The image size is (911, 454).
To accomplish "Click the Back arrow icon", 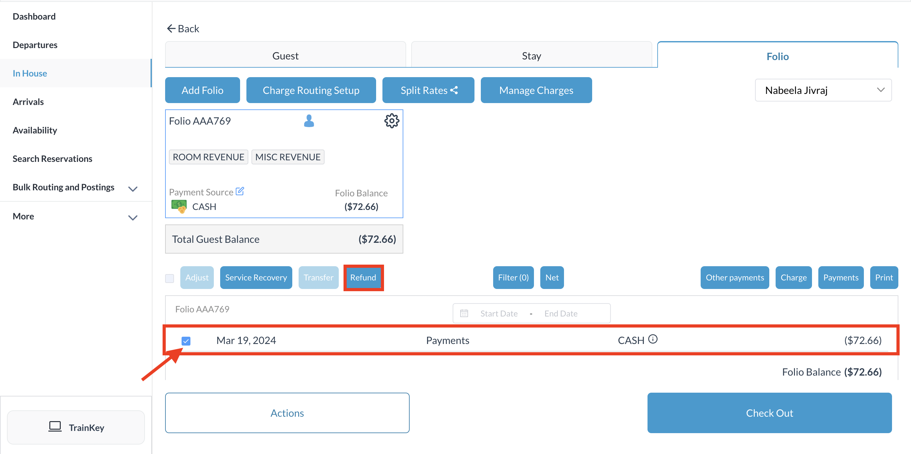I will [x=171, y=29].
